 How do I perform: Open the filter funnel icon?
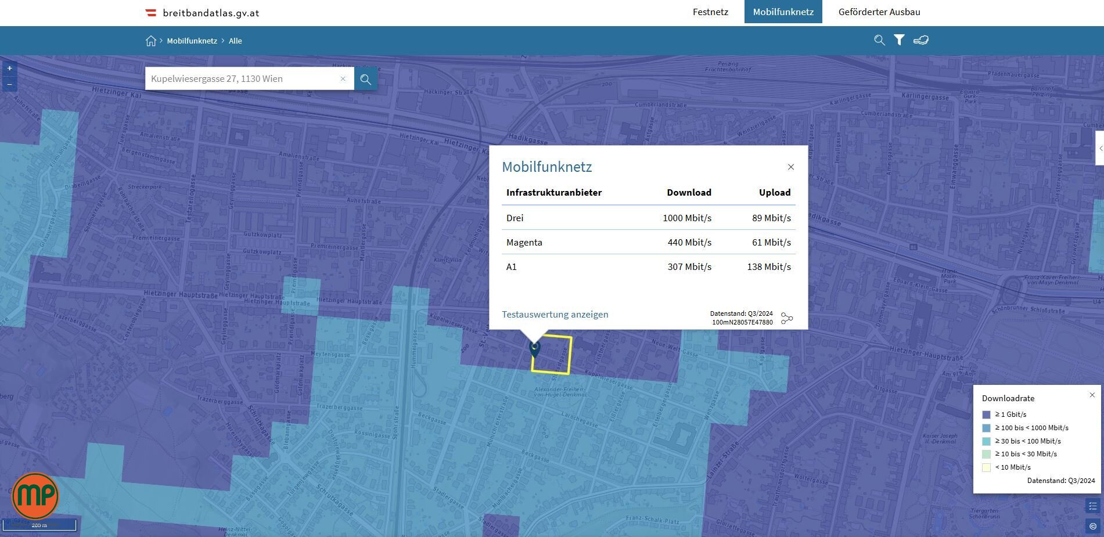[899, 40]
